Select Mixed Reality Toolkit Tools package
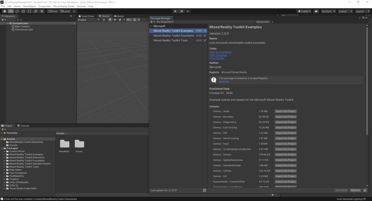Screen dimensions: 372x201 tap(178, 41)
